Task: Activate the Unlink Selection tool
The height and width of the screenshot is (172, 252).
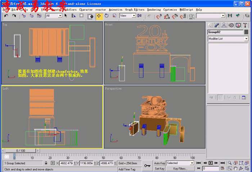Action: tap(31, 16)
